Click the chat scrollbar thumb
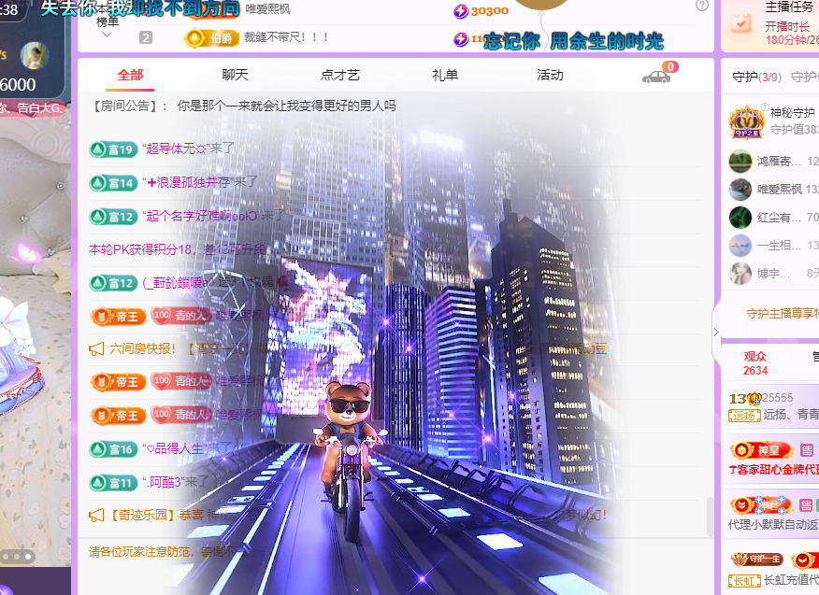 coord(710,517)
